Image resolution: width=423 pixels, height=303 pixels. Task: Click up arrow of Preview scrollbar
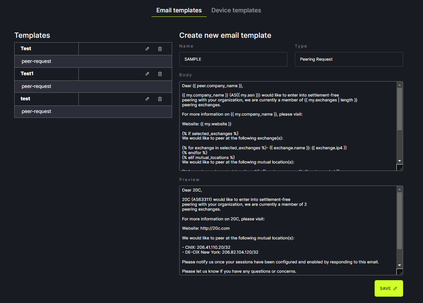400,189
